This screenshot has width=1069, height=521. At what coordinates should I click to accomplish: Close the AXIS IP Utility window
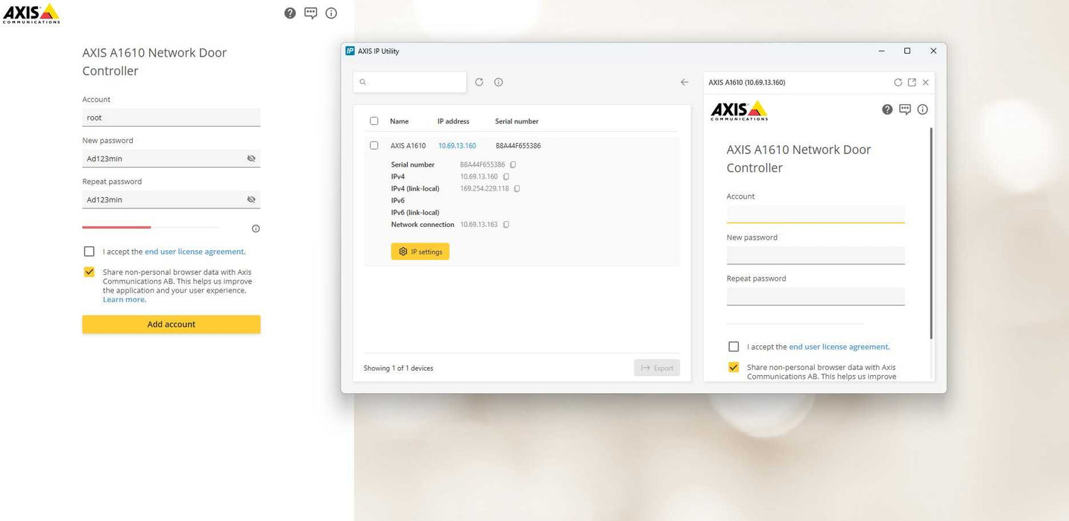click(x=933, y=51)
